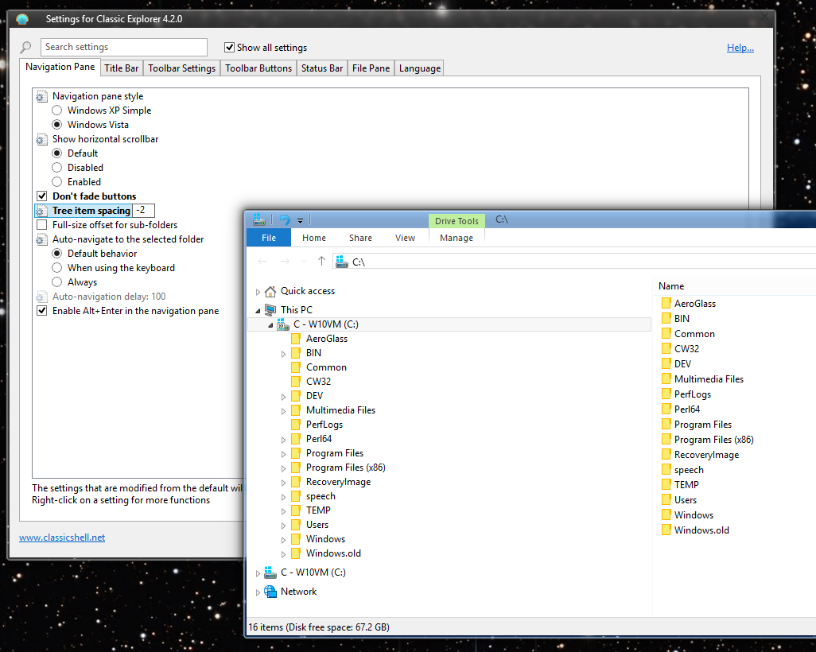Image resolution: width=816 pixels, height=652 pixels.
Task: Click the magnifier search icon in settings
Action: coord(25,48)
